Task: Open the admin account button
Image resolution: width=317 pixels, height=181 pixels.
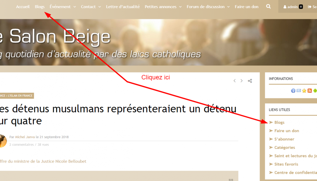Action: [293, 7]
